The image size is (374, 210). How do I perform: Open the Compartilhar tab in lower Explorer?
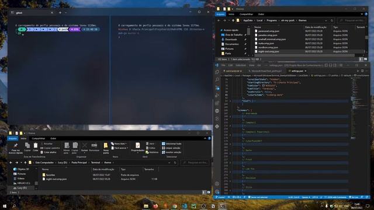pyautogui.click(x=39, y=138)
